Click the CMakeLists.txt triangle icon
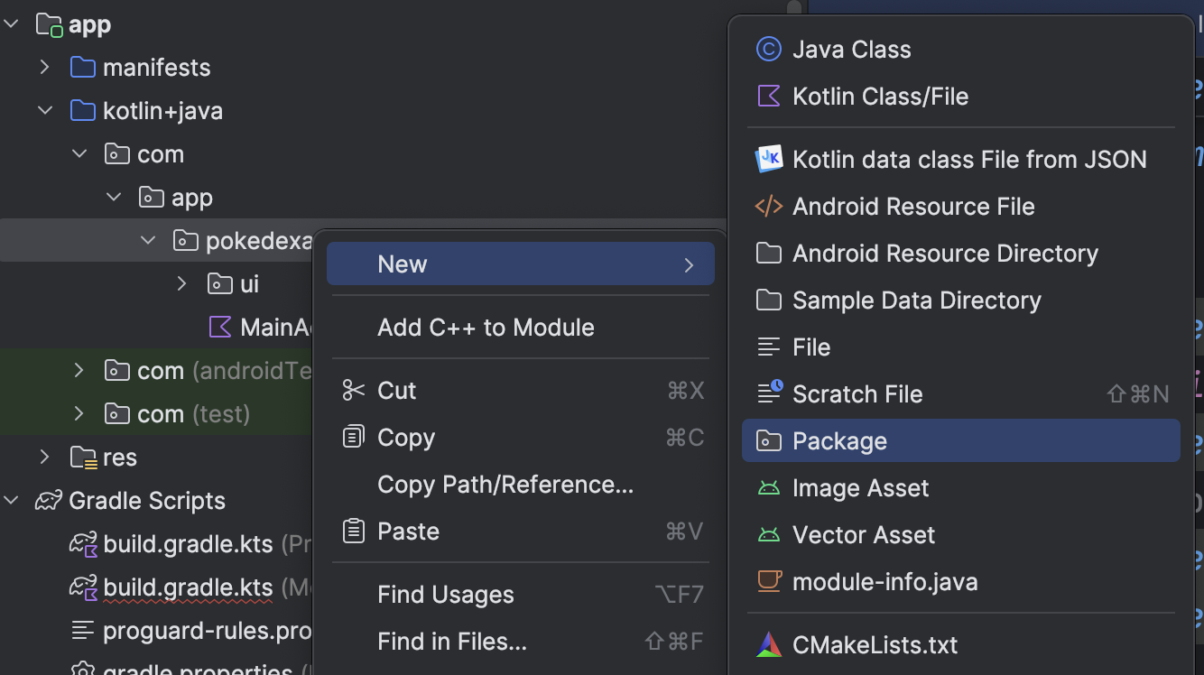 point(768,645)
